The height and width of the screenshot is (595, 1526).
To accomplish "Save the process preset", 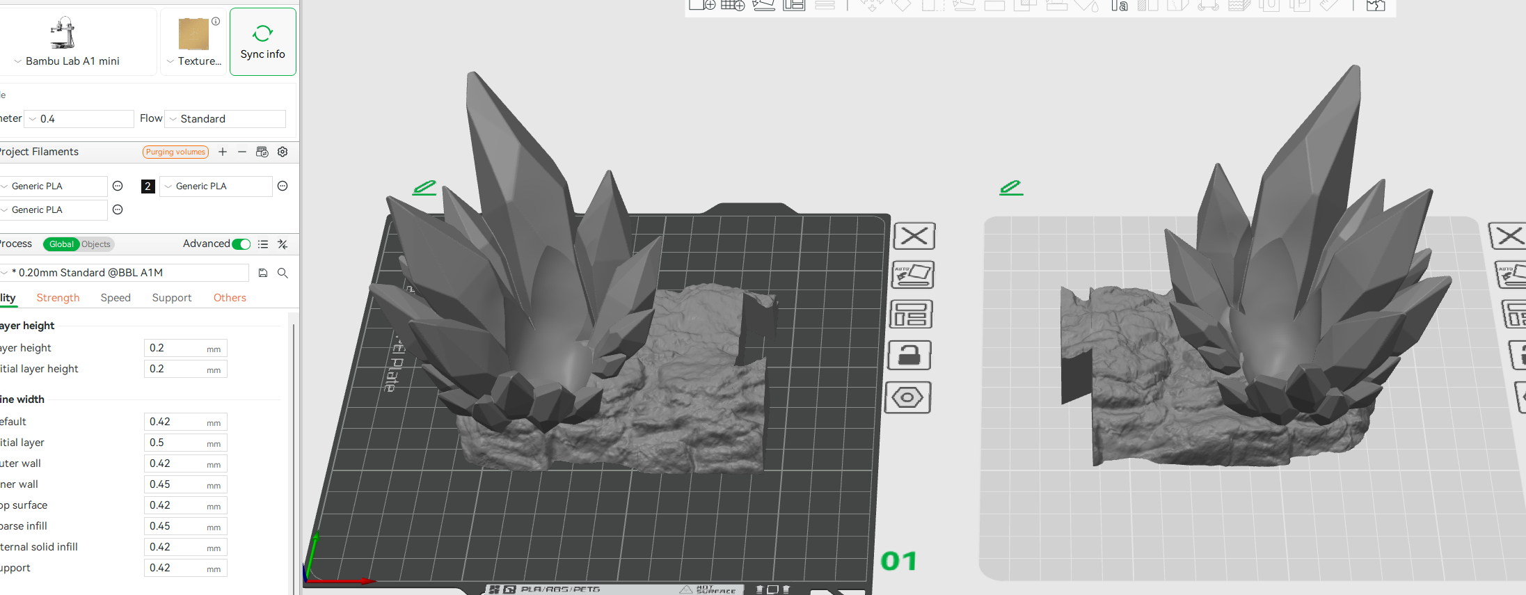I will click(x=263, y=273).
